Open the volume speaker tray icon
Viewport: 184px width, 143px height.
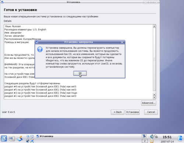[152, 136]
